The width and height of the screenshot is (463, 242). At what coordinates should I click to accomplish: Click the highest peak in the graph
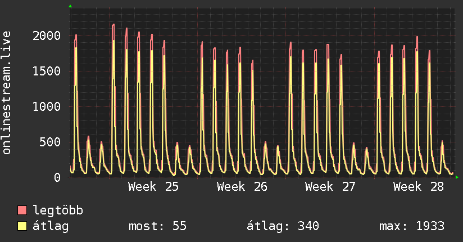click(x=114, y=25)
